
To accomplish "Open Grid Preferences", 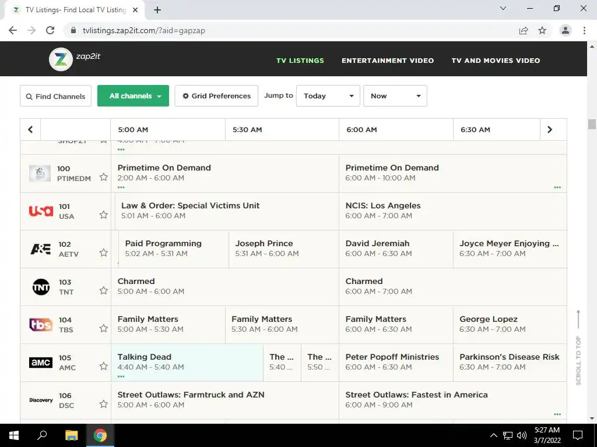I will [x=217, y=96].
